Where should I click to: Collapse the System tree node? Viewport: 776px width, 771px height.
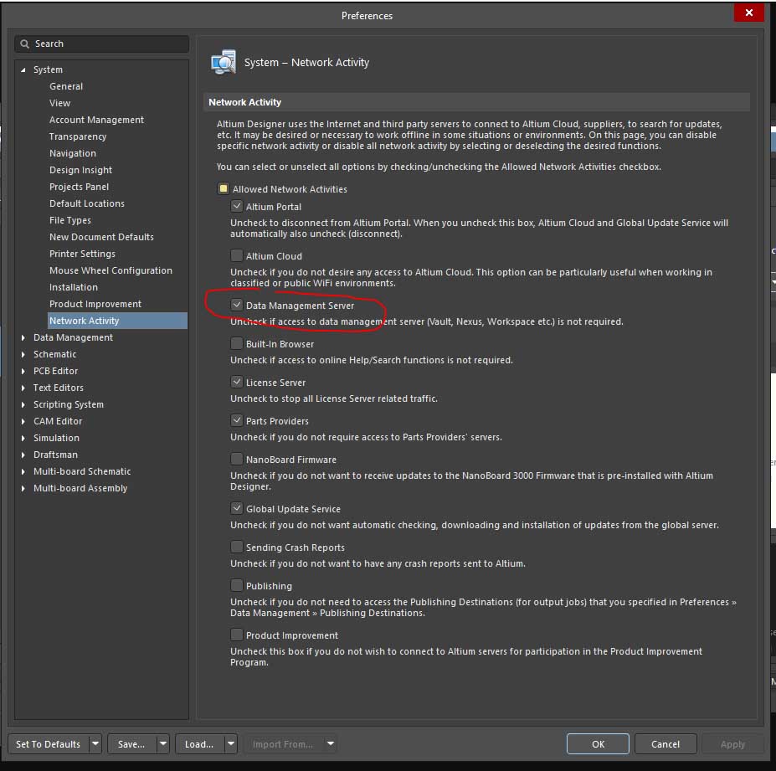23,70
